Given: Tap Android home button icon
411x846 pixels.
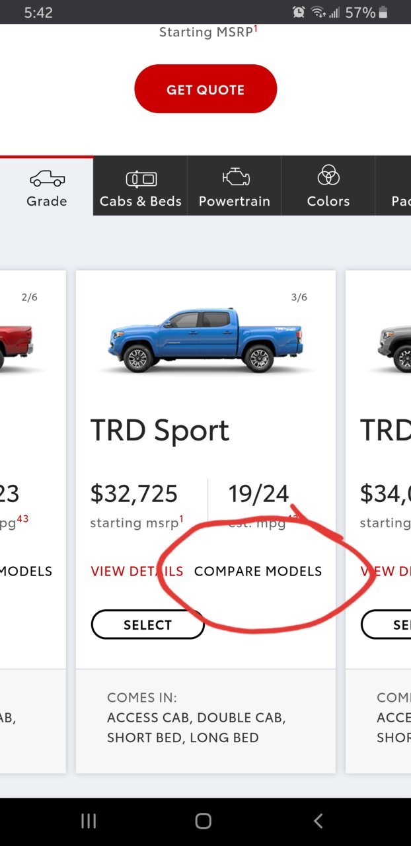Looking at the screenshot, I should pyautogui.click(x=204, y=821).
